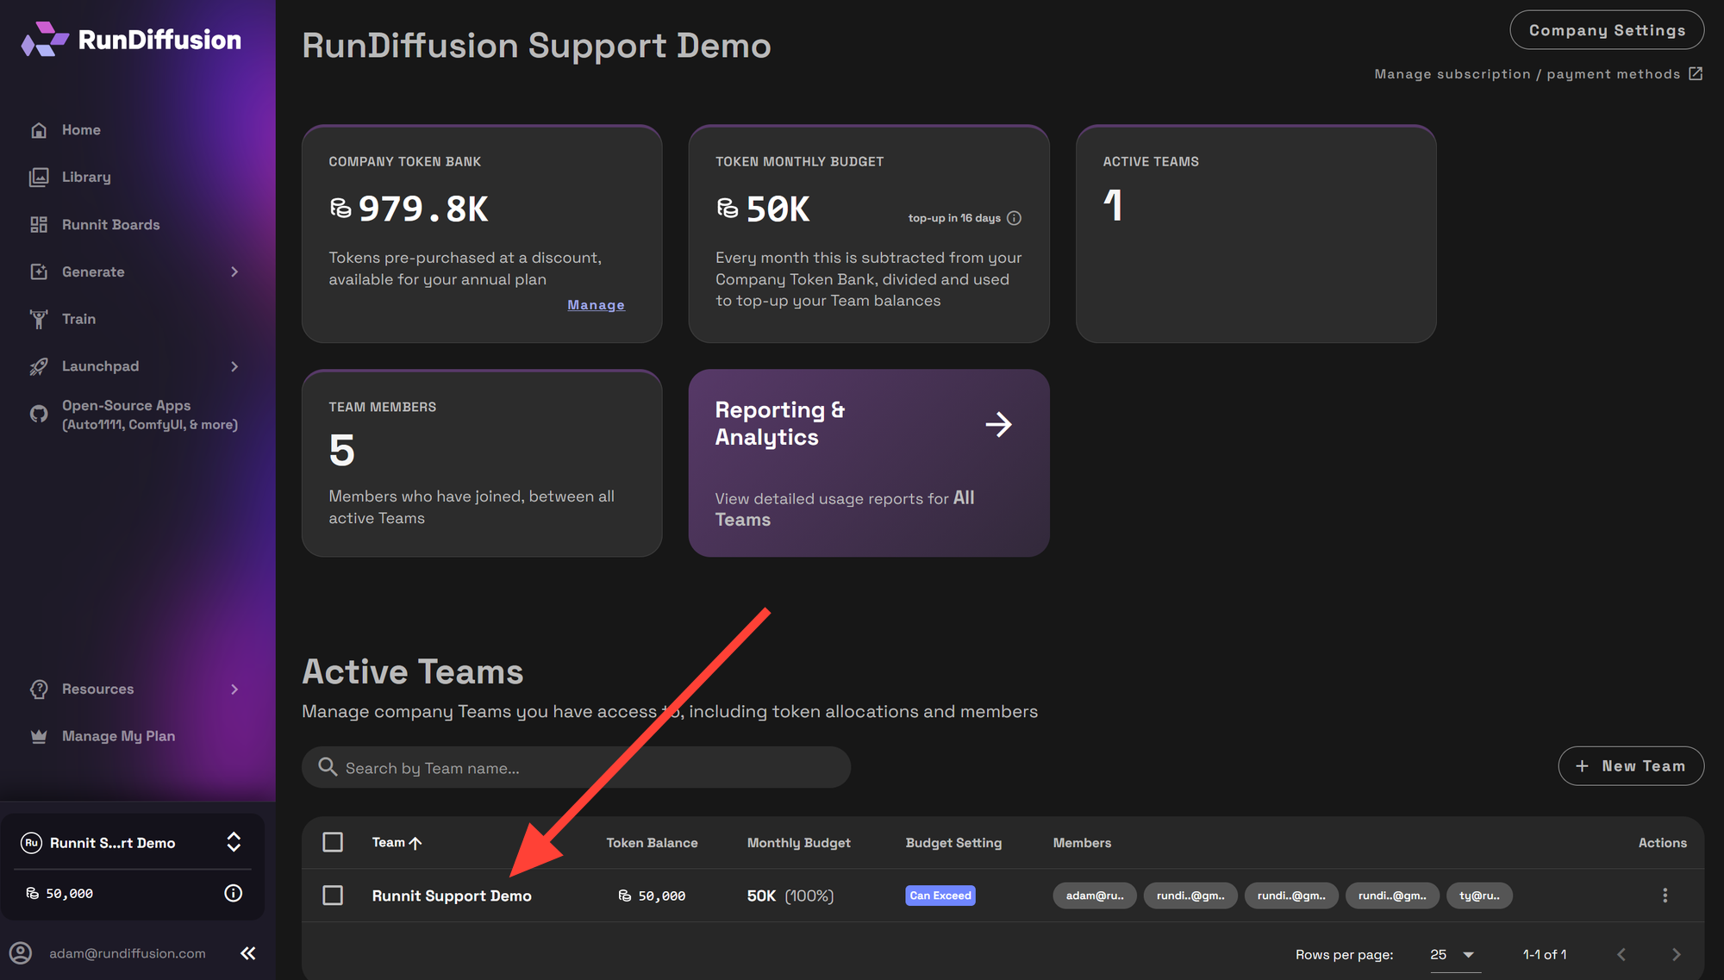Select the header checkbox in the teams table

pos(333,842)
